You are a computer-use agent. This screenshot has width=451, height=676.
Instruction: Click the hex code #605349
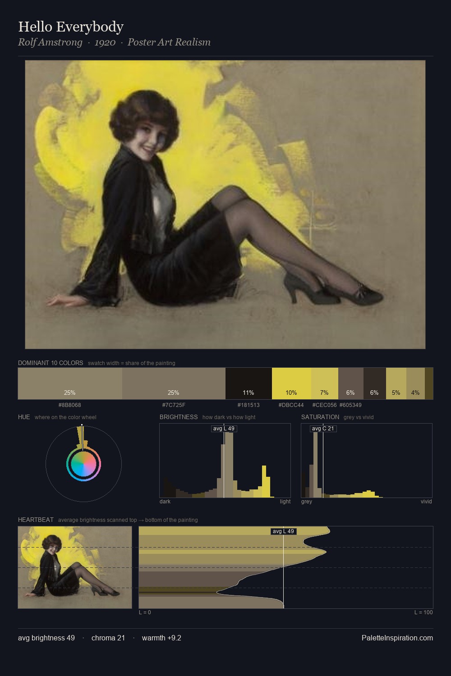350,405
